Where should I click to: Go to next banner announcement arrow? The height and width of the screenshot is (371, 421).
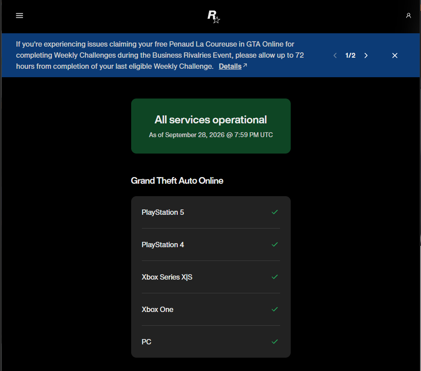click(x=366, y=55)
